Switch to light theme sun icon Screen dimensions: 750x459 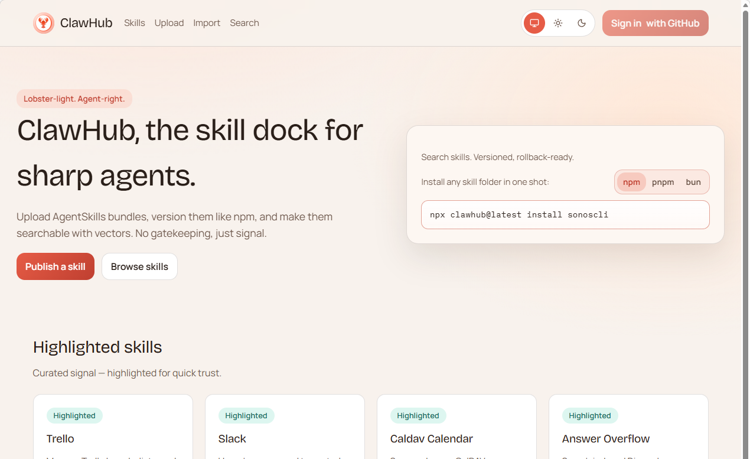[x=558, y=23]
